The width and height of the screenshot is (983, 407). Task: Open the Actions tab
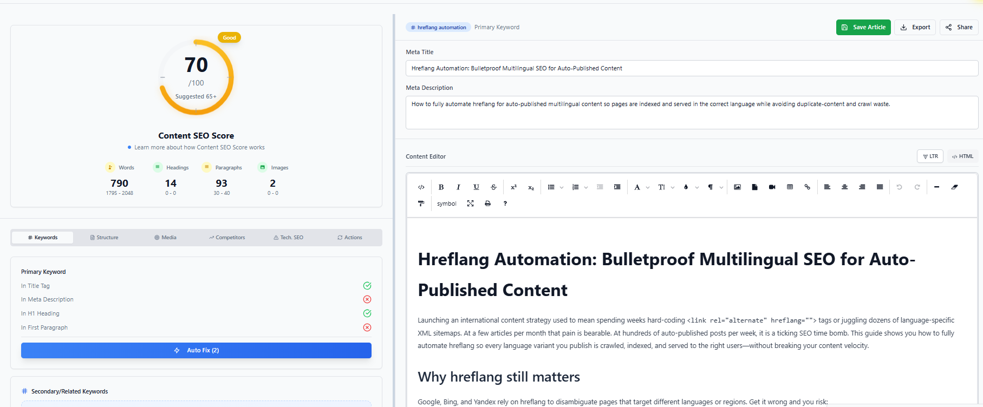[x=350, y=238]
